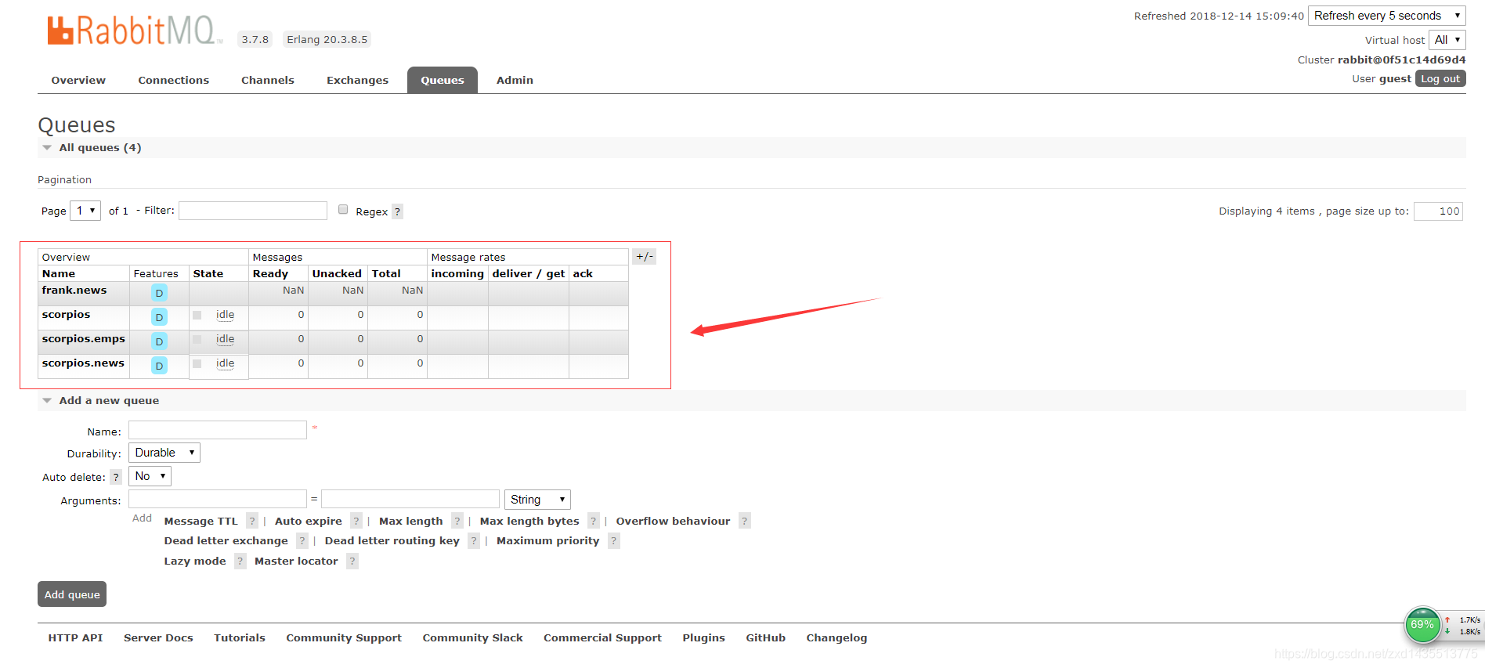The height and width of the screenshot is (668, 1485).
Task: Open the Community Slack footer link
Action: tap(473, 637)
